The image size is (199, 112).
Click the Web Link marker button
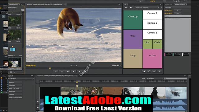tap(16, 91)
